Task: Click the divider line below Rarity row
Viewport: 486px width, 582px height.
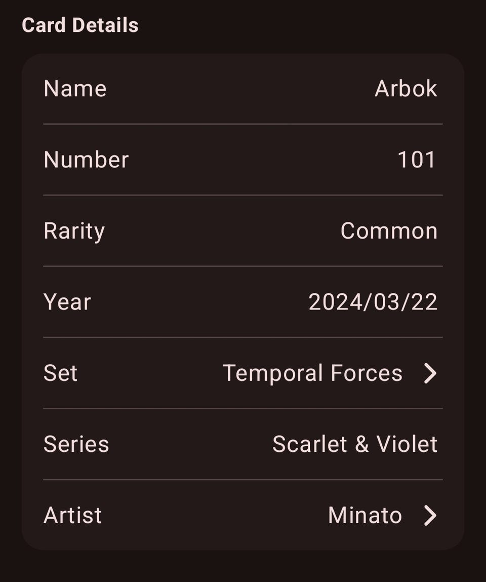Action: pyautogui.click(x=243, y=266)
